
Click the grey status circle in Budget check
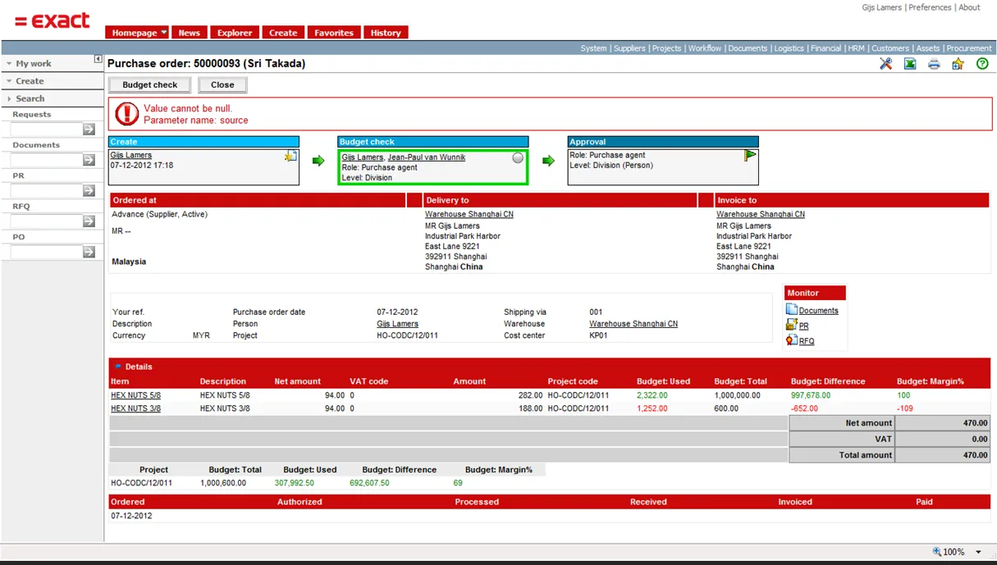pyautogui.click(x=518, y=157)
